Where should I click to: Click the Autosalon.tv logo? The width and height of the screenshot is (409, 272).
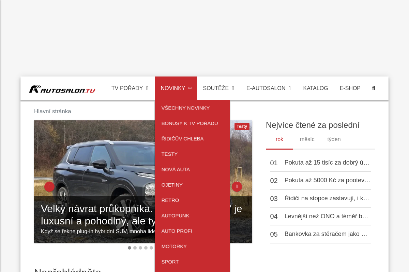pos(62,89)
